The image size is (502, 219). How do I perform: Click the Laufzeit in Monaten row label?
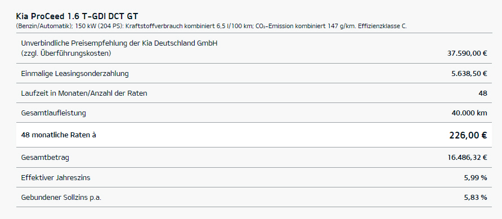pos(84,93)
